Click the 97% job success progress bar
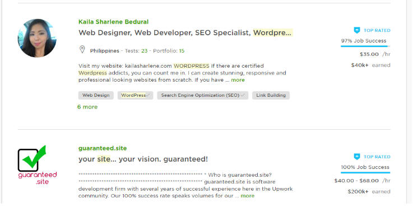Viewport: 413px width, 212px height. [x=365, y=46]
